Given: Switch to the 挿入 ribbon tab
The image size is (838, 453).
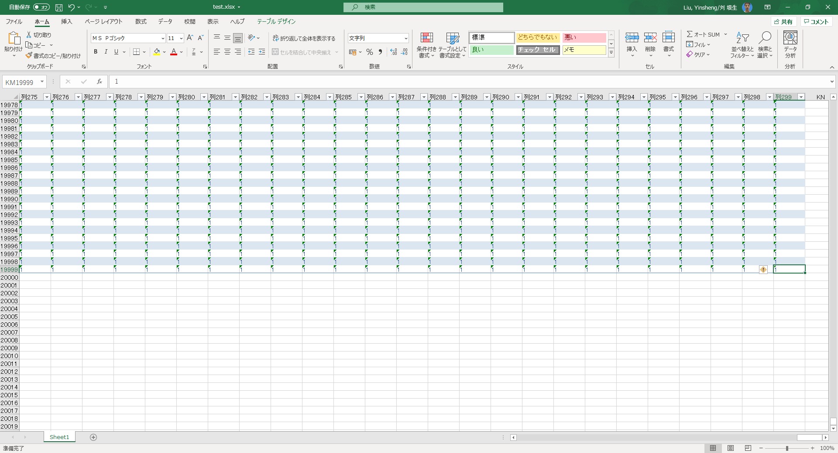Looking at the screenshot, I should [66, 21].
